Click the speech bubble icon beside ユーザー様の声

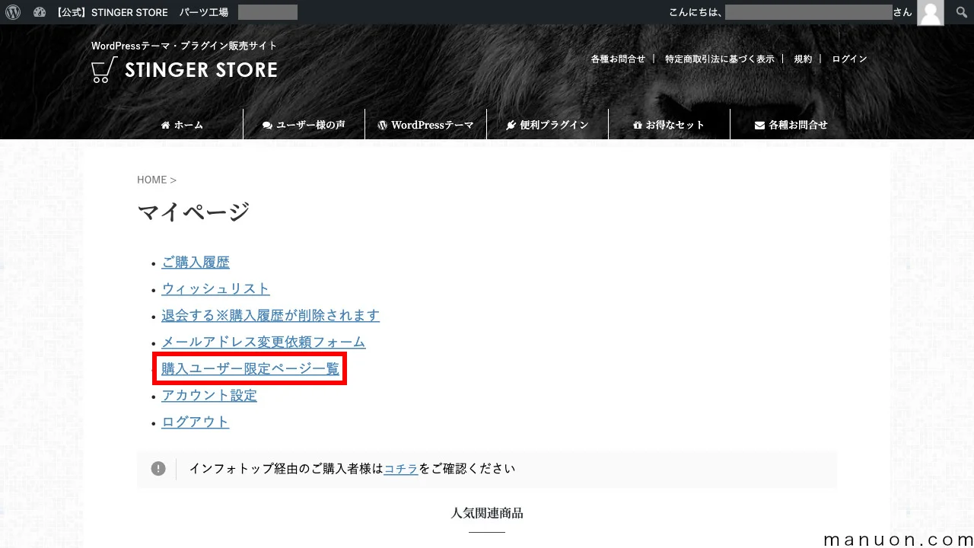(x=266, y=124)
